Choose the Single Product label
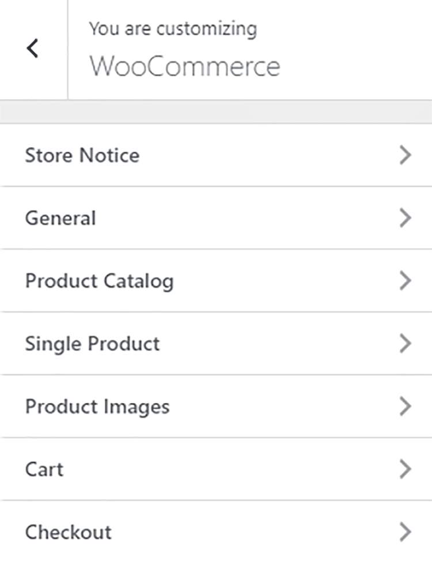The image size is (432, 561). click(x=92, y=344)
